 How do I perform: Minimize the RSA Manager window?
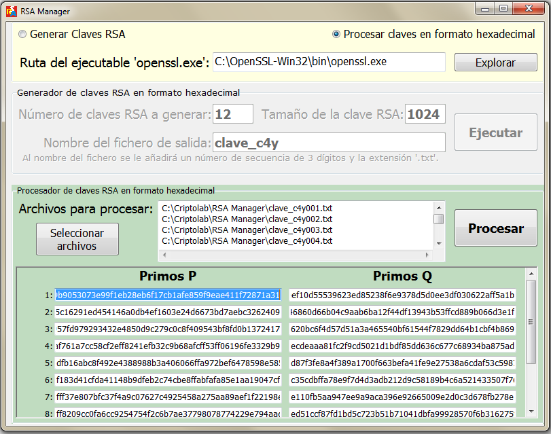tap(484, 9)
